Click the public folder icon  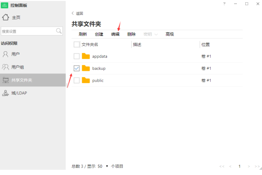(x=86, y=80)
